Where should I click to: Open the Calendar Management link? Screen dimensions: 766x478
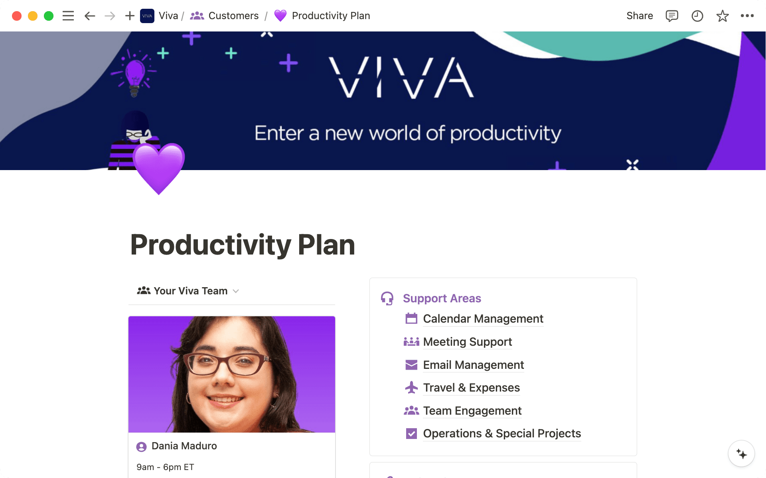click(483, 319)
